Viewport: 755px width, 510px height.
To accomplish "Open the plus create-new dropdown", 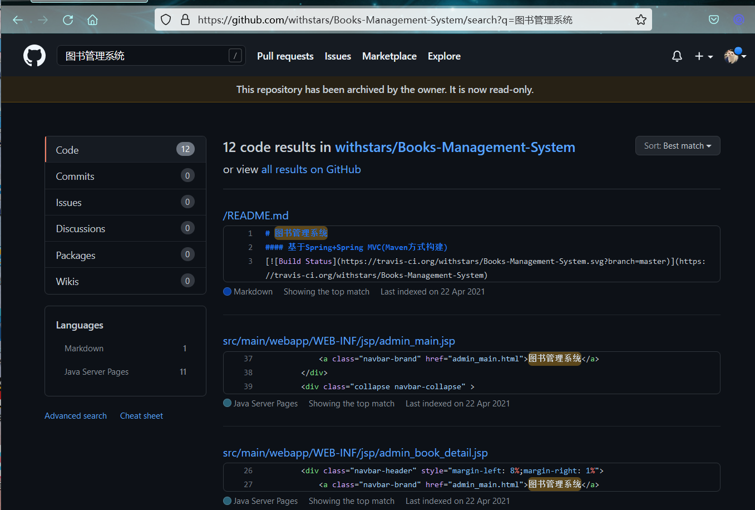I will [704, 56].
